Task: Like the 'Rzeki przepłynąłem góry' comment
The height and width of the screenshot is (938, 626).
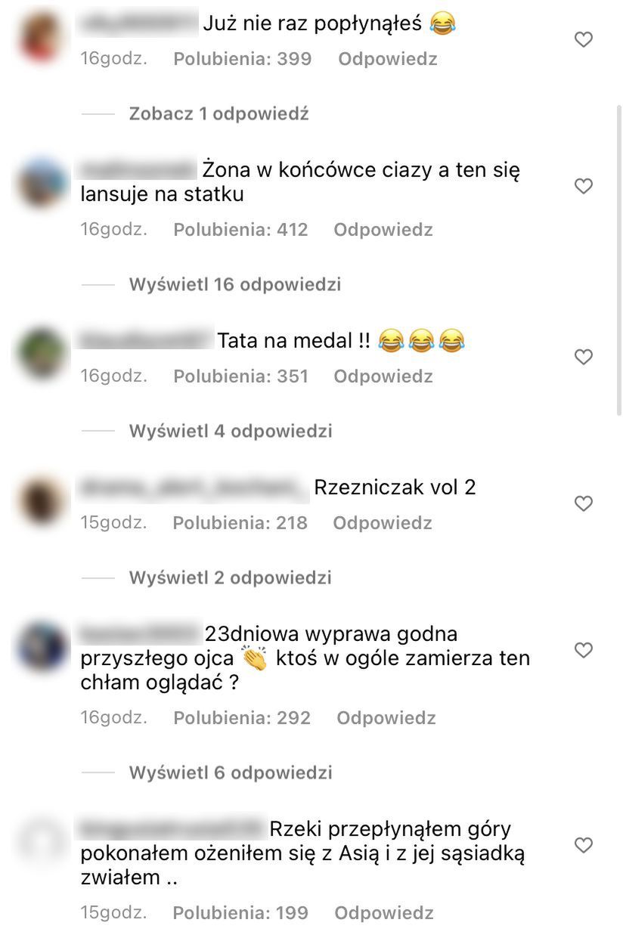Action: coord(584,845)
